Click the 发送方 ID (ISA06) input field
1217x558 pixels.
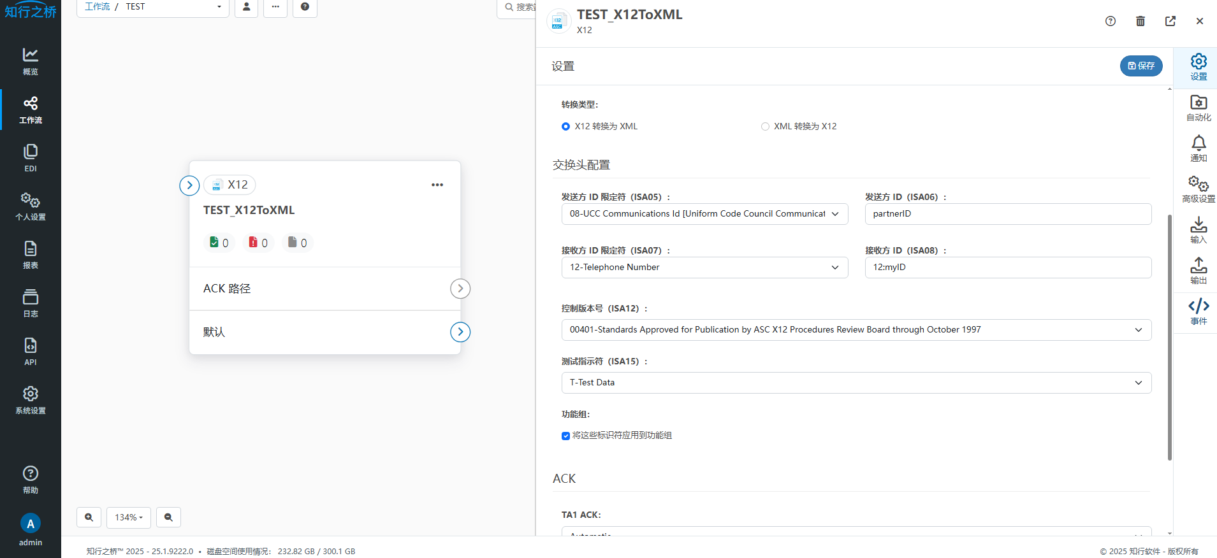(1008, 214)
